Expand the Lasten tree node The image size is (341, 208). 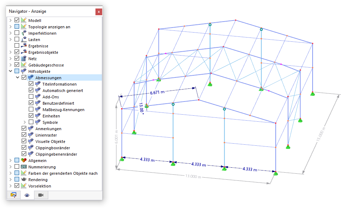(x=10, y=40)
